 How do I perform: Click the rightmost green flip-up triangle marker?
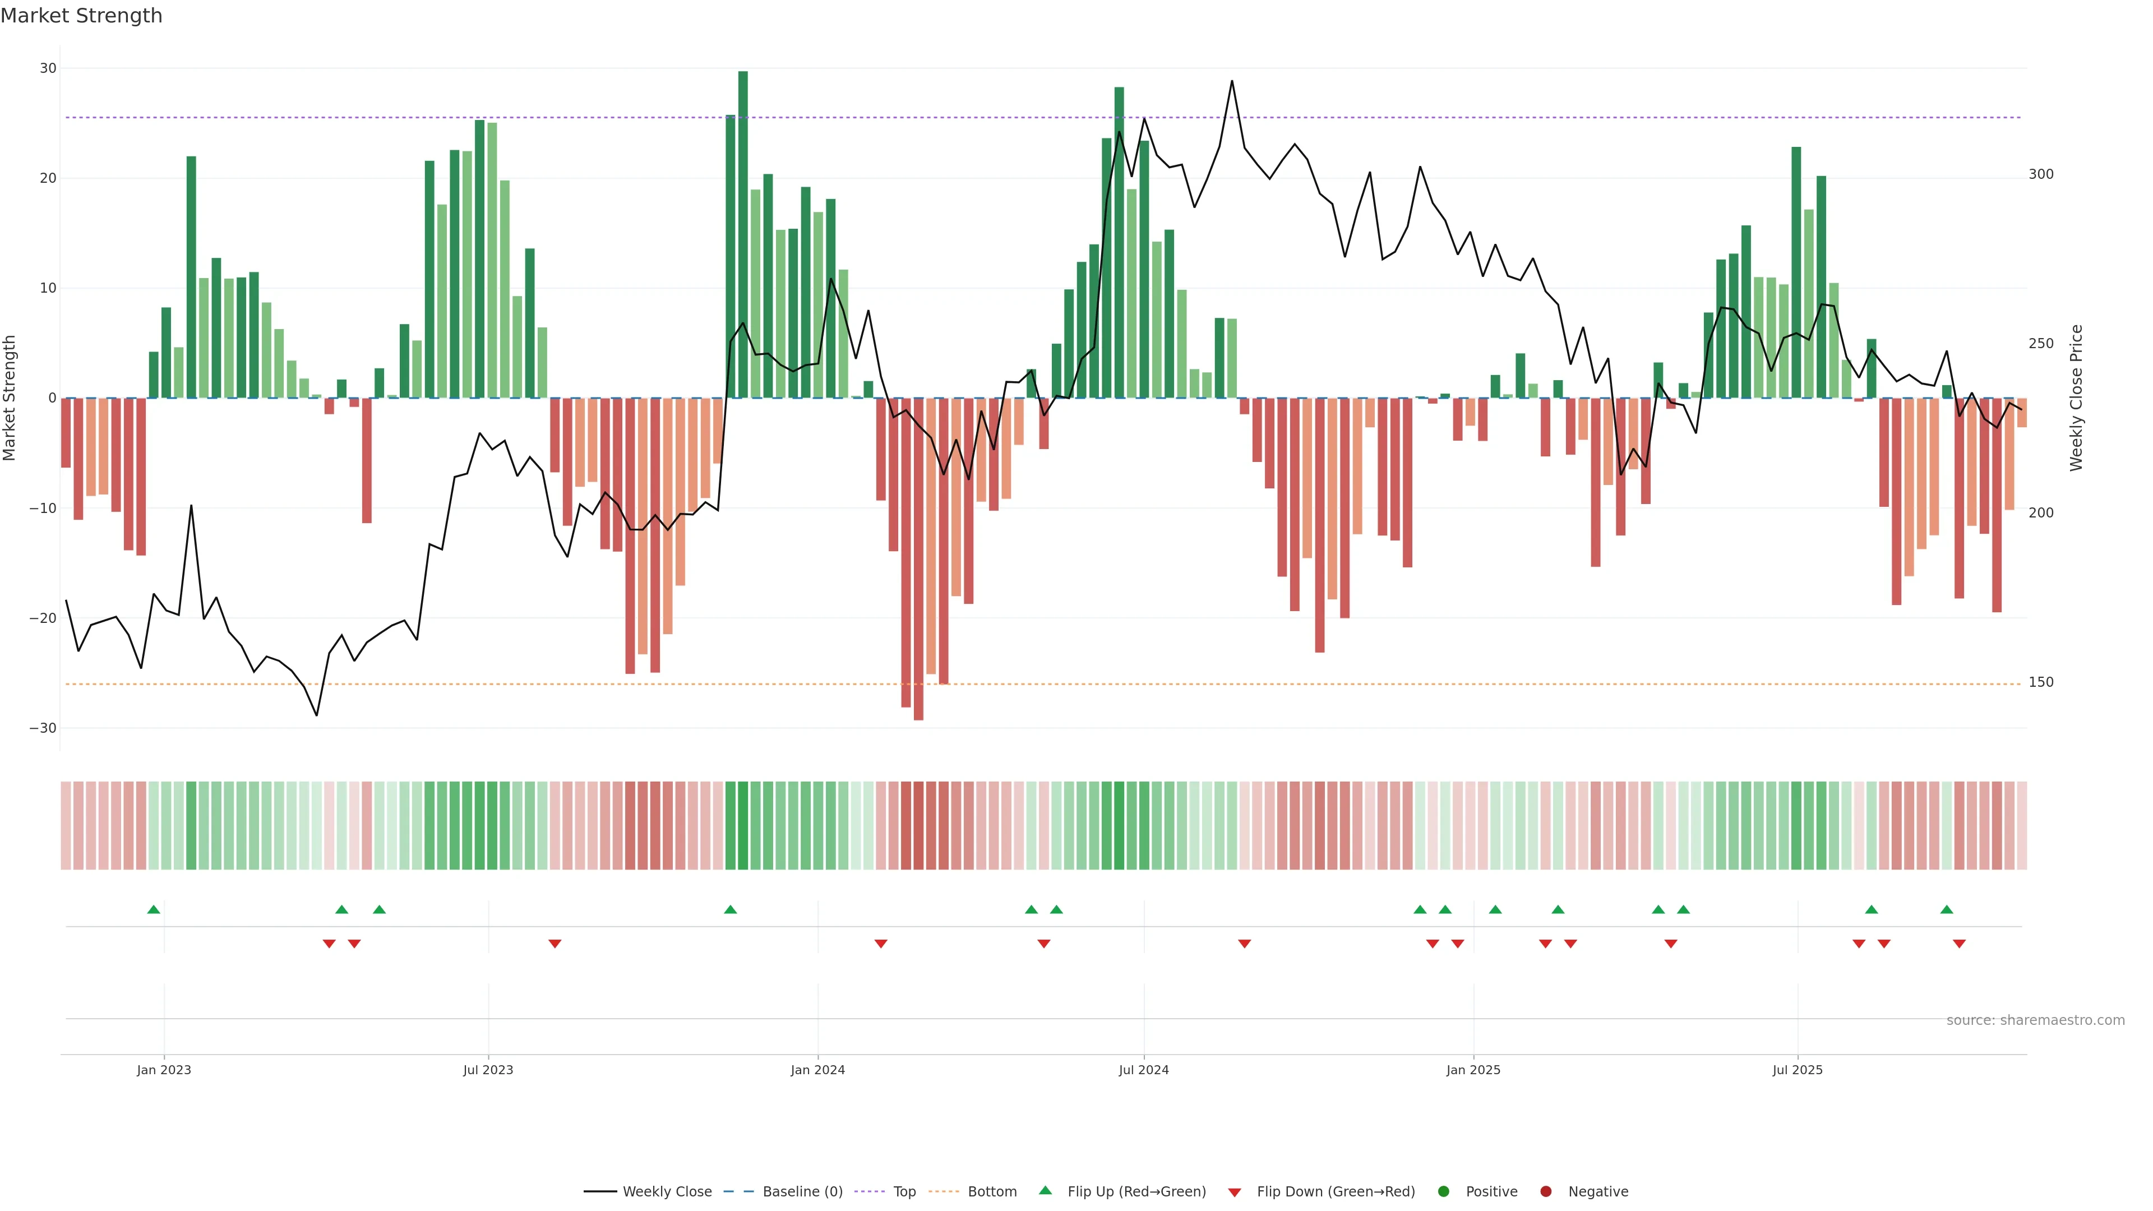(1947, 909)
